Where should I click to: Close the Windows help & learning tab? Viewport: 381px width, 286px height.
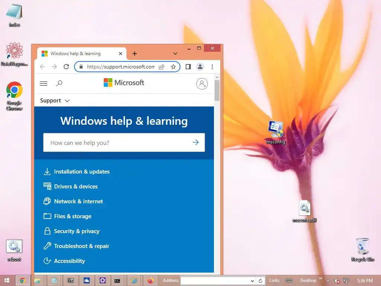click(121, 54)
